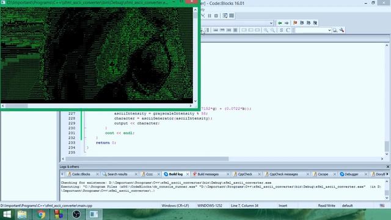391x220 pixels.
Task: Open the debugging windows toolbar icon
Action: [x=225, y=16]
